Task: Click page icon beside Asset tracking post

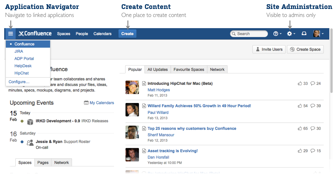Action: pos(144,151)
